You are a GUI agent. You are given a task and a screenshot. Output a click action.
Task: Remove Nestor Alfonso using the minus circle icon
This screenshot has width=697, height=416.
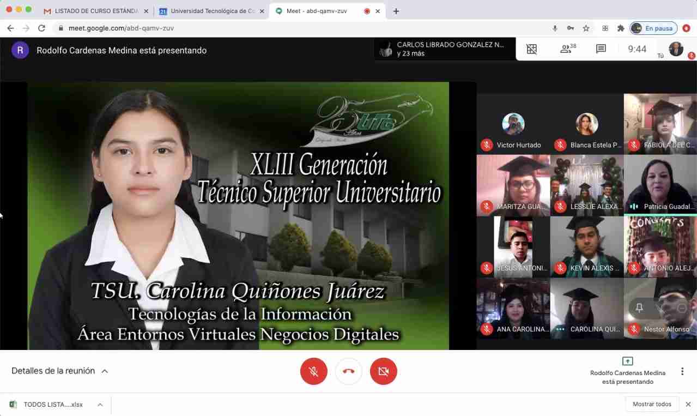tap(682, 308)
